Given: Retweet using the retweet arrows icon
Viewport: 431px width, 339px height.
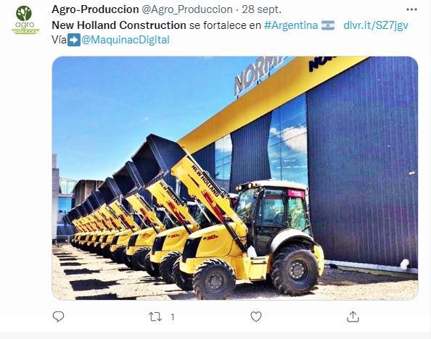Looking at the screenshot, I should [x=155, y=317].
